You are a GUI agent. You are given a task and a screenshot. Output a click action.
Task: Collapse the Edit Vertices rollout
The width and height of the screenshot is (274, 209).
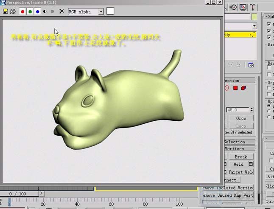tap(240, 148)
